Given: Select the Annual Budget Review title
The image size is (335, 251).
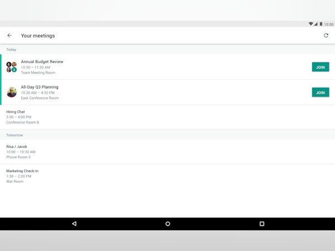Looking at the screenshot, I should point(42,62).
